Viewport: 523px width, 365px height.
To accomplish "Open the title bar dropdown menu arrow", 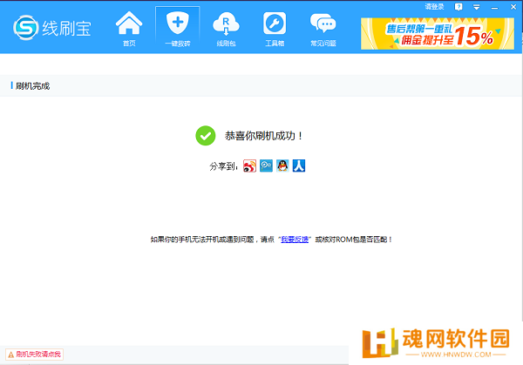I will point(477,7).
